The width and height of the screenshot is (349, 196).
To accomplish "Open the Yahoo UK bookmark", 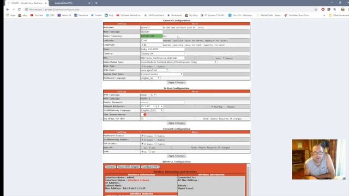I will [x=64, y=15].
